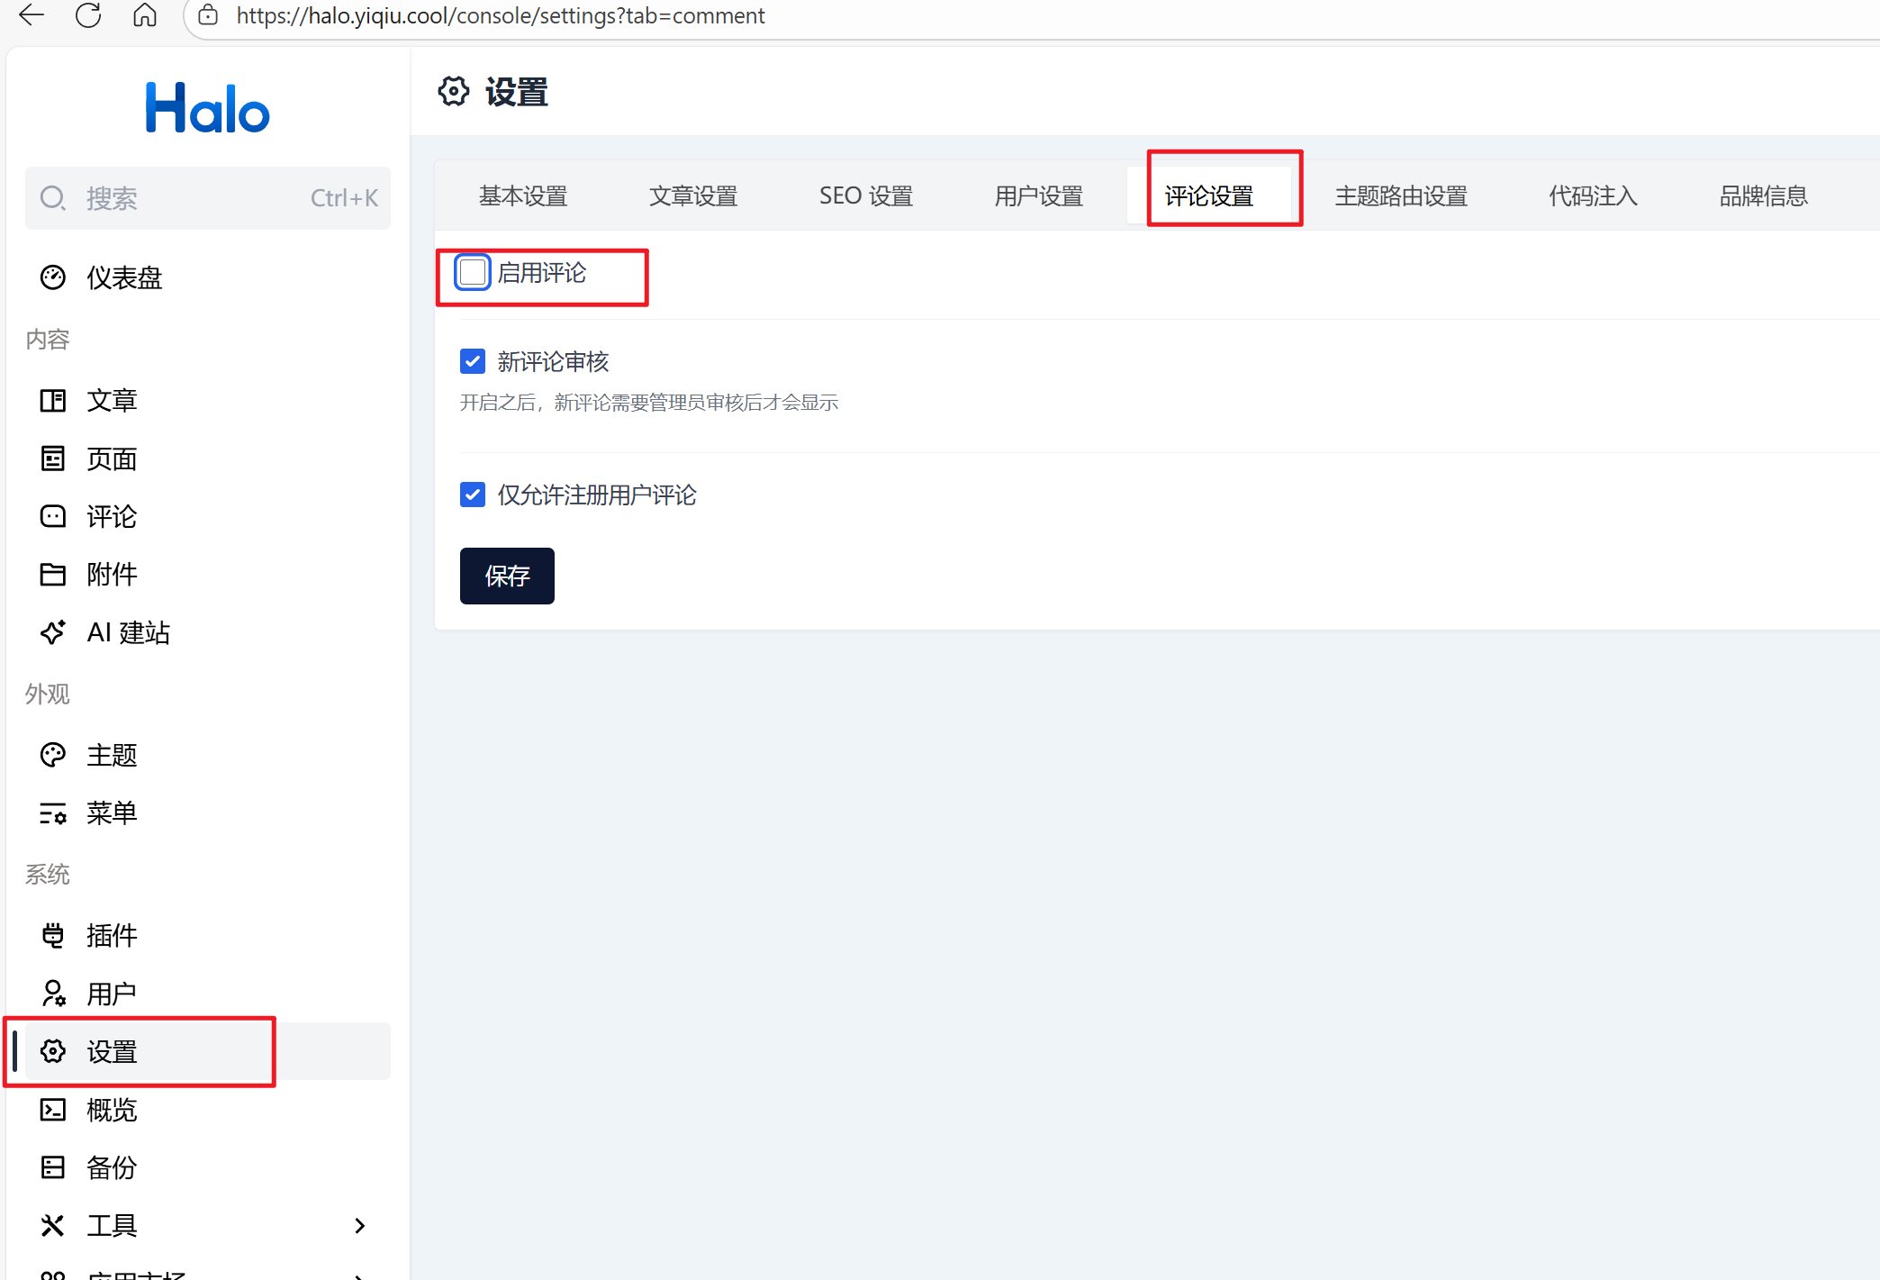The image size is (1880, 1280).
Task: Expand the 工具 submenu chevron
Action: coord(359,1225)
